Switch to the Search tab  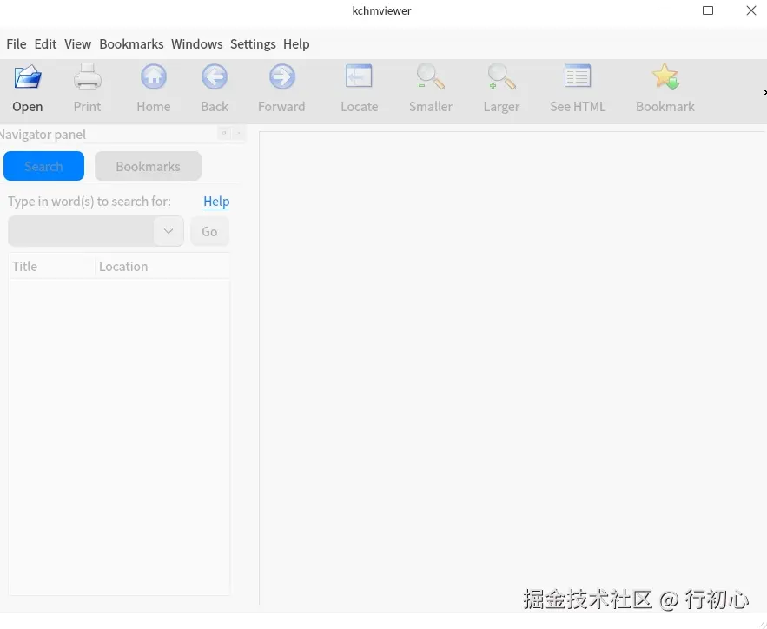pos(43,166)
